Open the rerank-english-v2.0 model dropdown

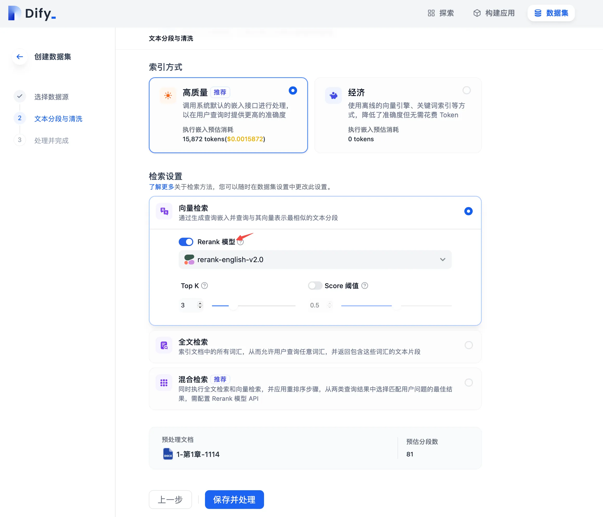pos(315,260)
